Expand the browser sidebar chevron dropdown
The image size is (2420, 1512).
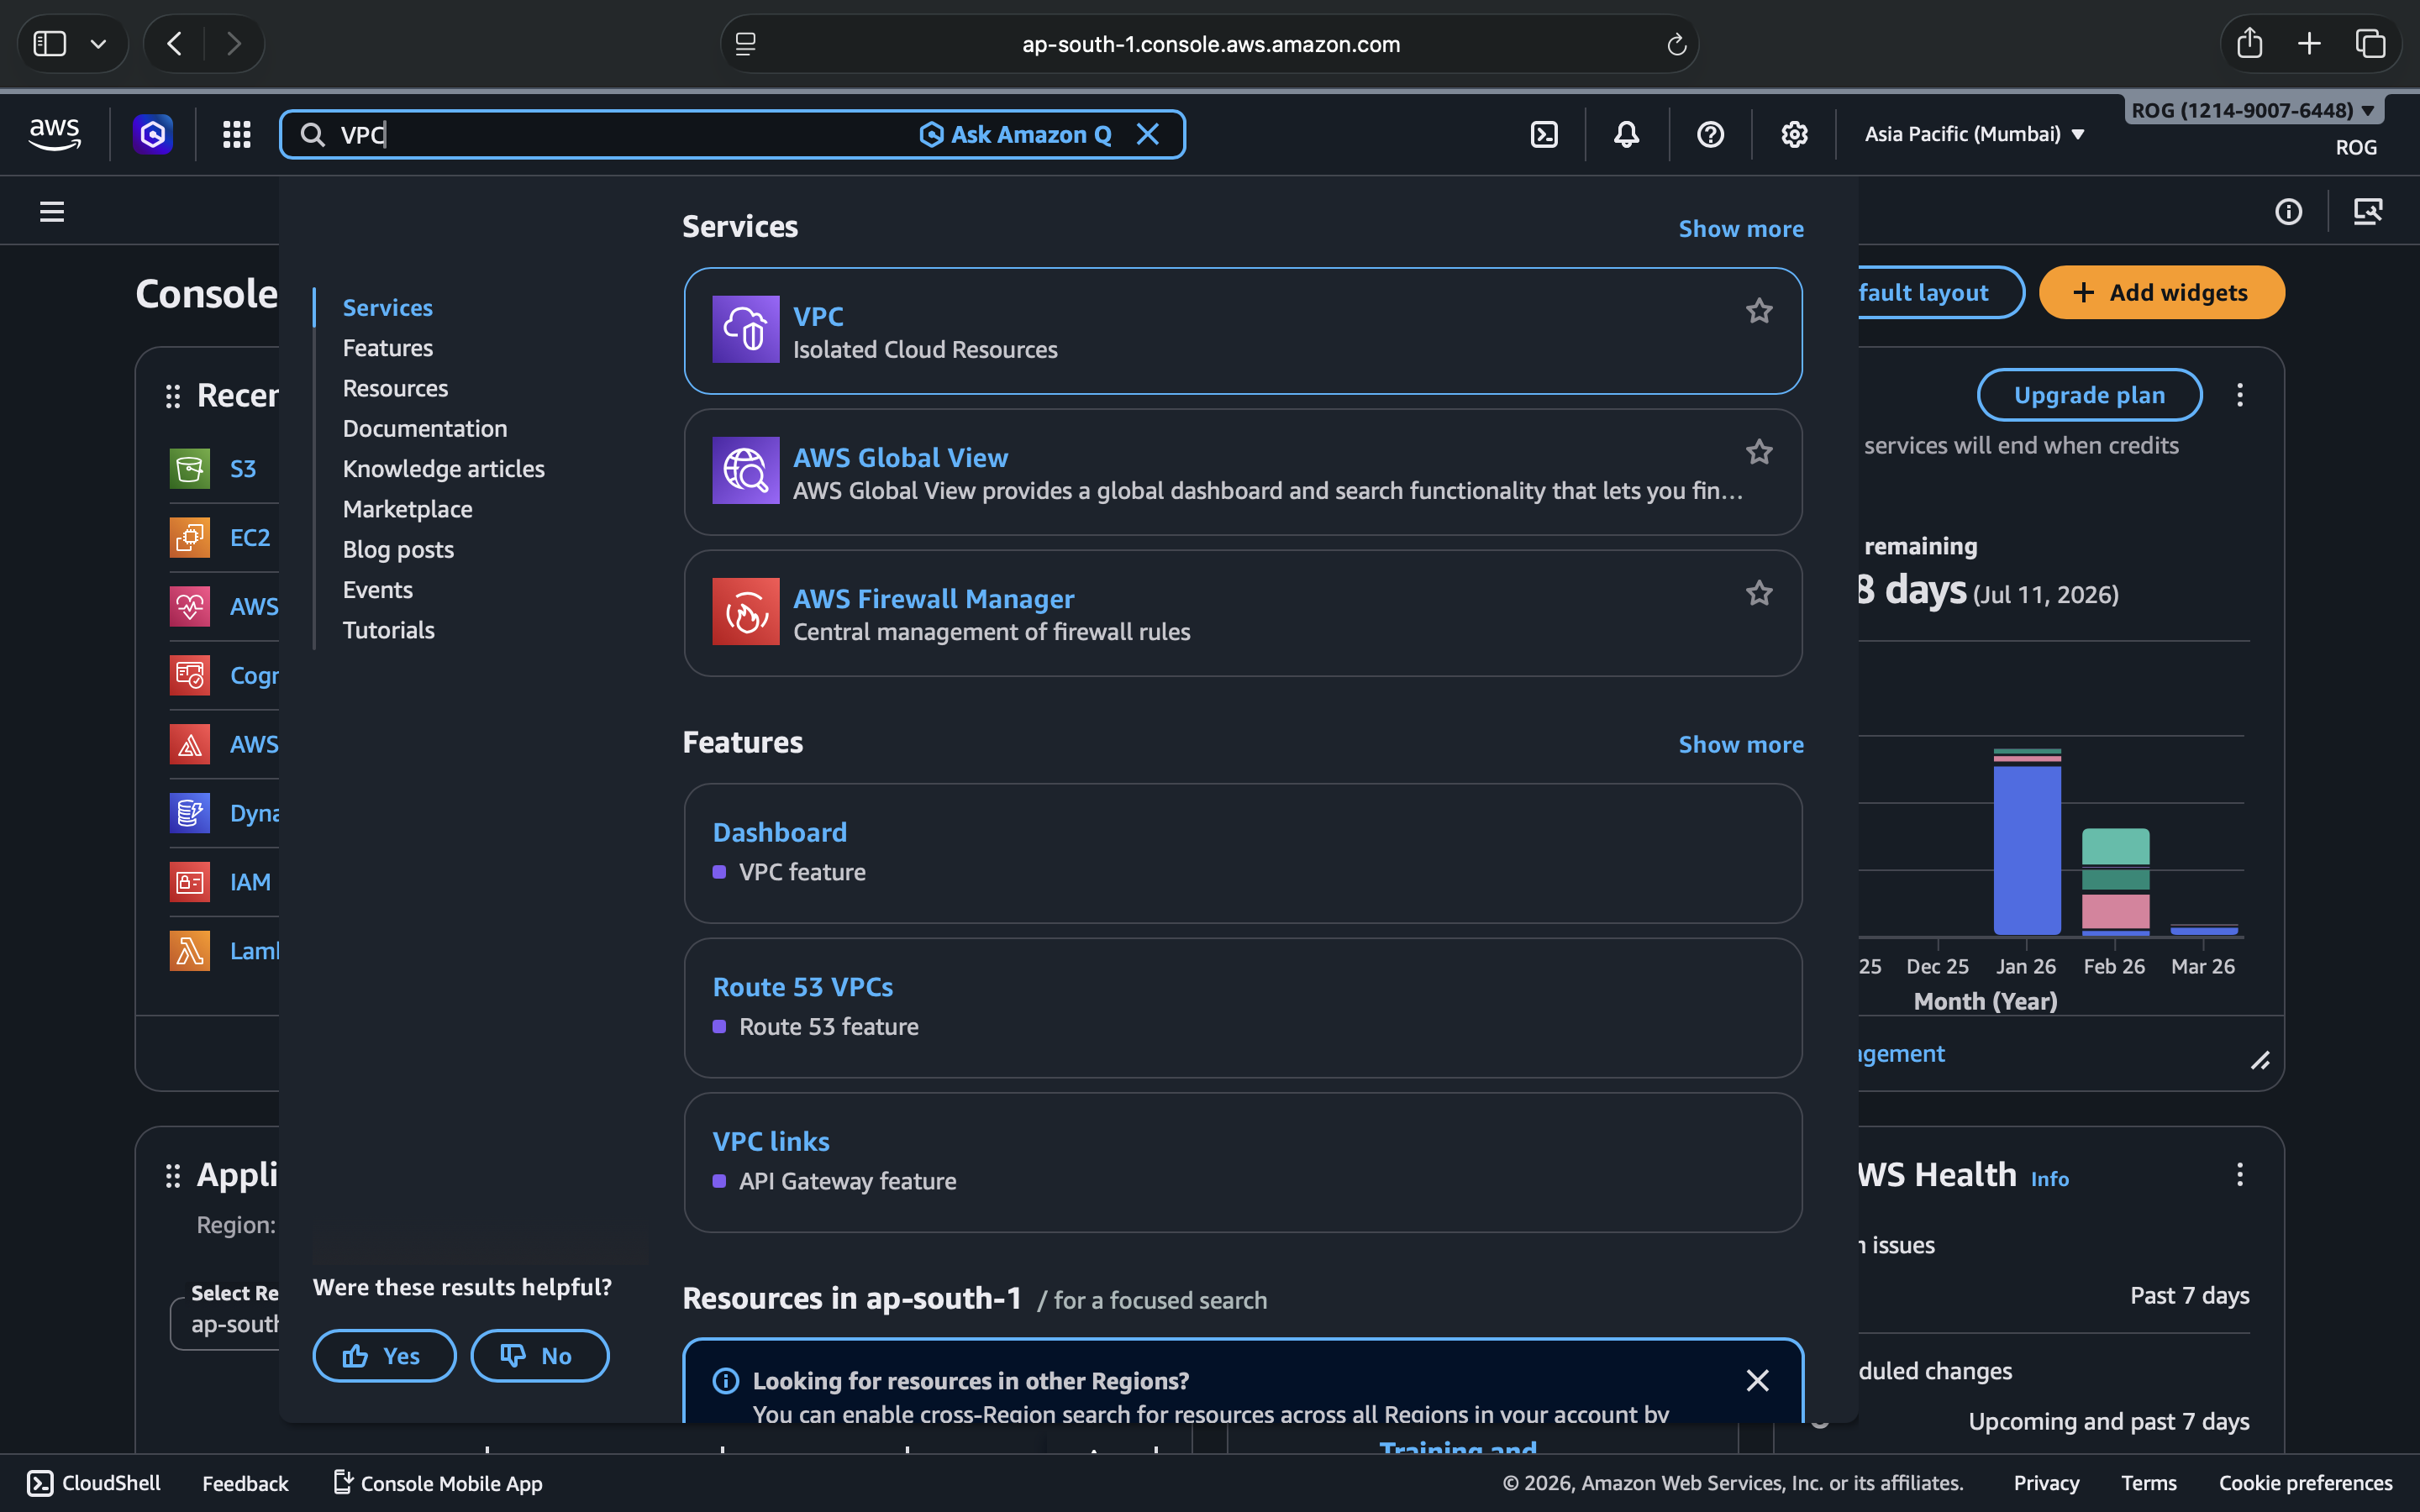pyautogui.click(x=98, y=44)
